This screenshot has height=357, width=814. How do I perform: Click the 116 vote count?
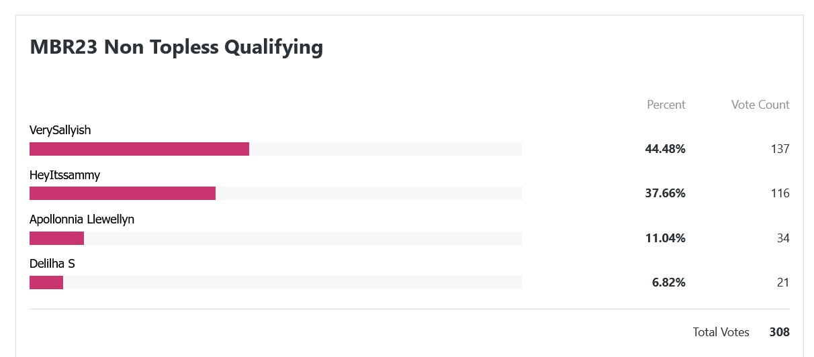click(x=780, y=193)
